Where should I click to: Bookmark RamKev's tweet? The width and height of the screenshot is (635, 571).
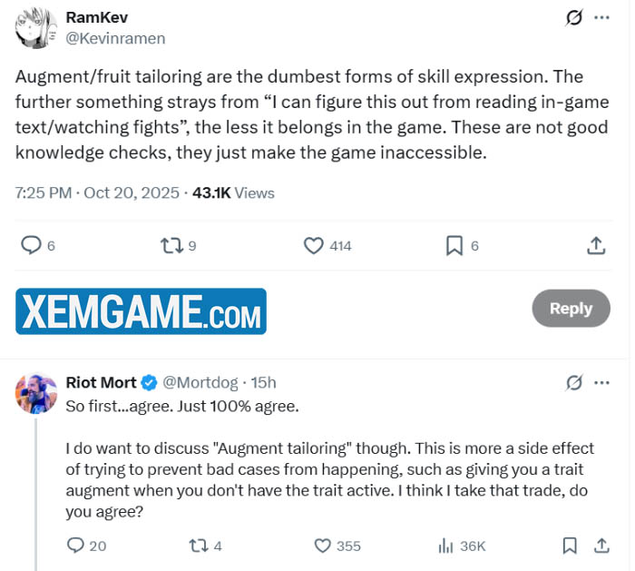click(454, 245)
